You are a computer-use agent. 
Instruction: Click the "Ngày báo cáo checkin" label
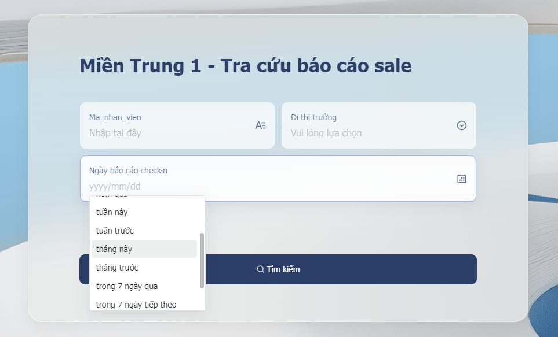coord(128,171)
